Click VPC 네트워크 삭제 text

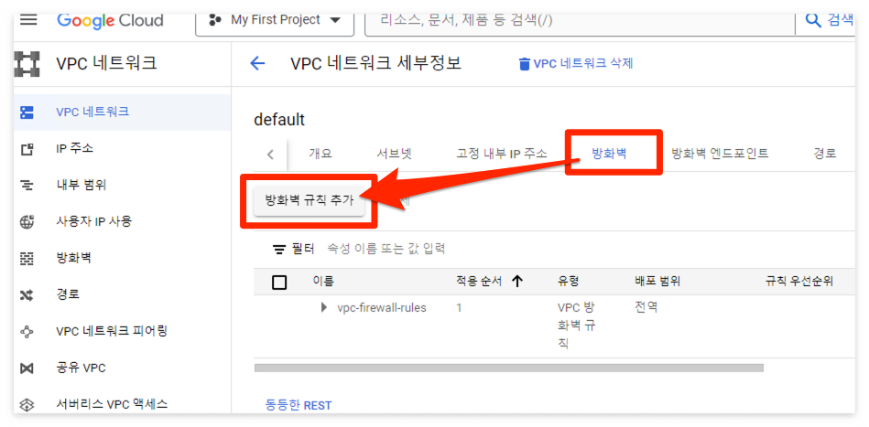tap(583, 64)
